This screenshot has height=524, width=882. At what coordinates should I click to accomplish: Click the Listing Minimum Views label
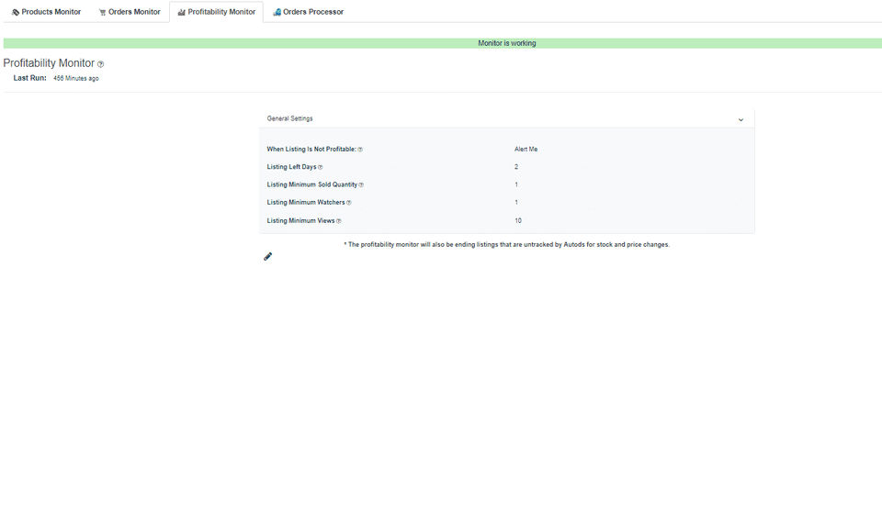pos(301,221)
